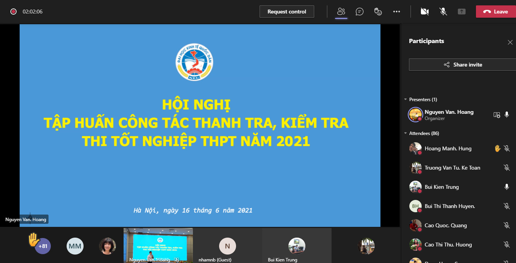Open the Show participants panel icon
The image size is (516, 263).
(x=341, y=12)
